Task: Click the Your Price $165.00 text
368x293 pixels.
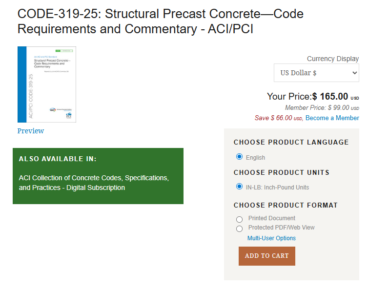Action: [x=313, y=97]
